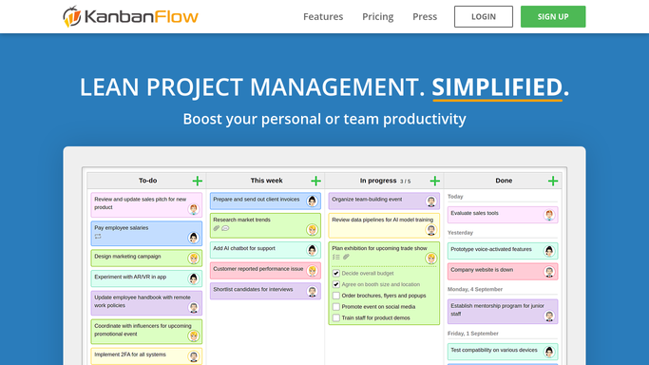
Task: Check Train staff for product demos
Action: click(336, 317)
